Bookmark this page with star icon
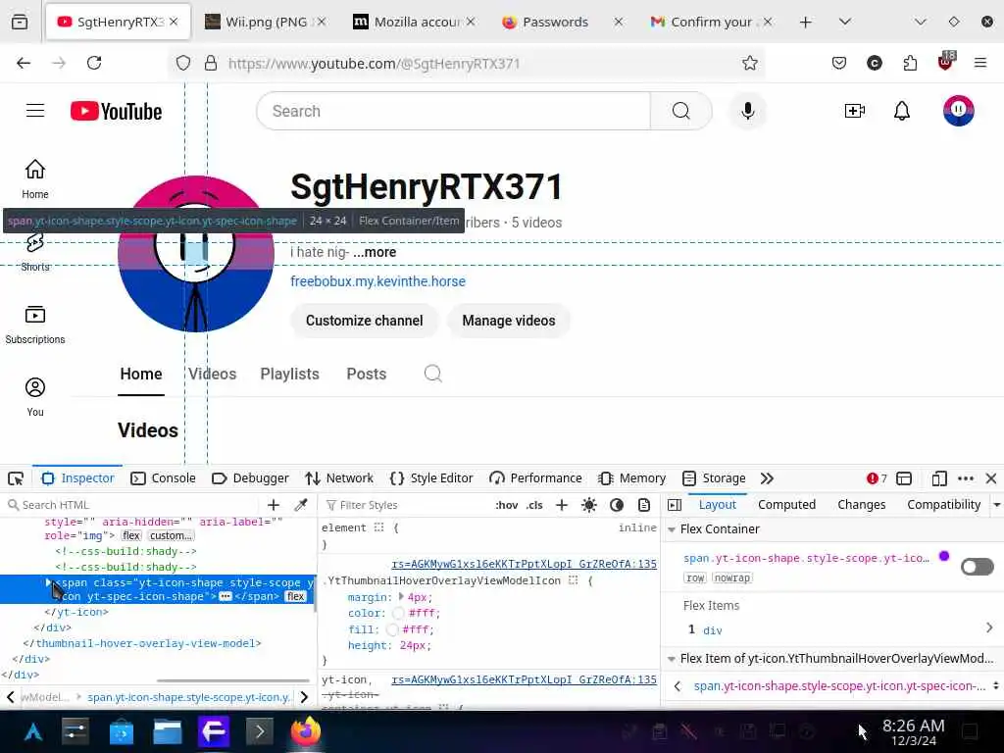Image resolution: width=1004 pixels, height=753 pixels. tap(750, 63)
